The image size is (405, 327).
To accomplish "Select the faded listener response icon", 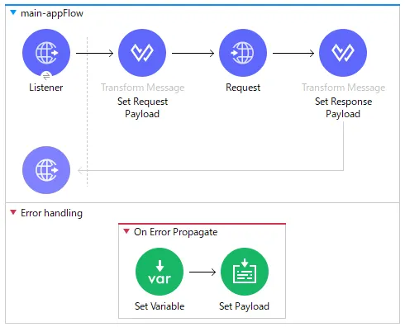I will click(46, 170).
